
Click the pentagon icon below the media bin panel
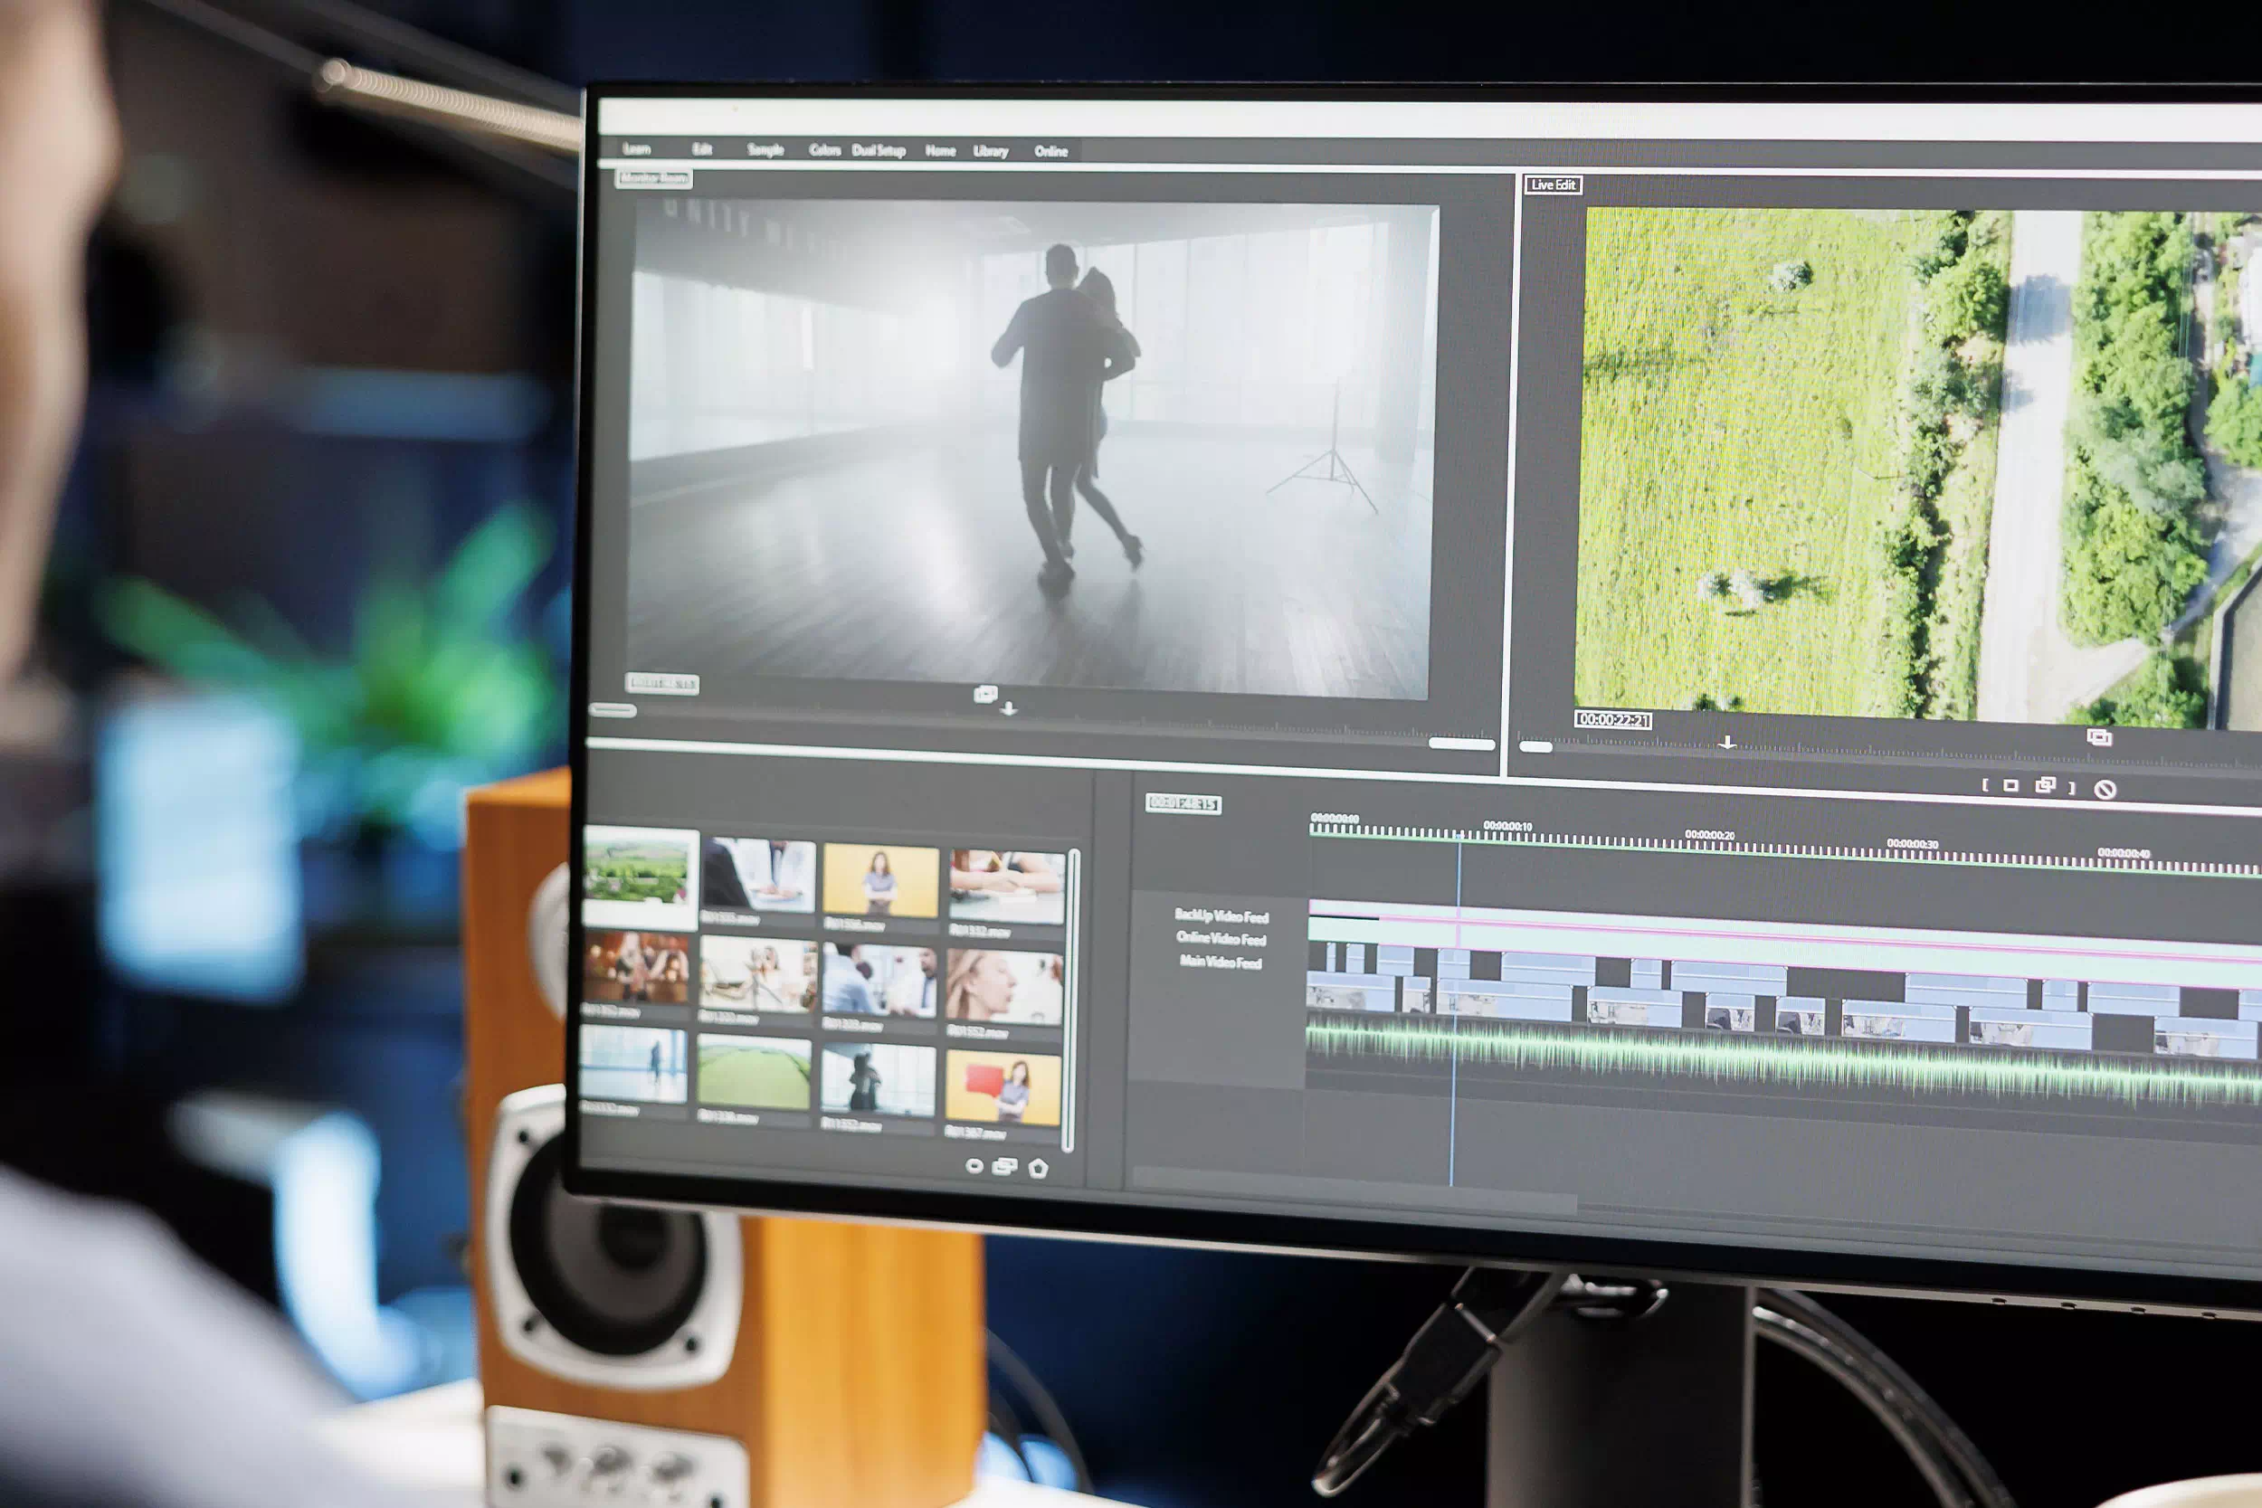pyautogui.click(x=1040, y=1170)
